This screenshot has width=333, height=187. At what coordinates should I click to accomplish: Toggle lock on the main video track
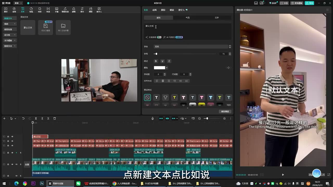(x=8, y=164)
